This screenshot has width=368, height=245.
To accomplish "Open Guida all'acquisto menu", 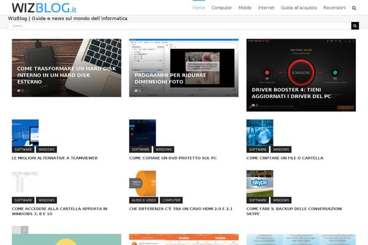I will [299, 8].
